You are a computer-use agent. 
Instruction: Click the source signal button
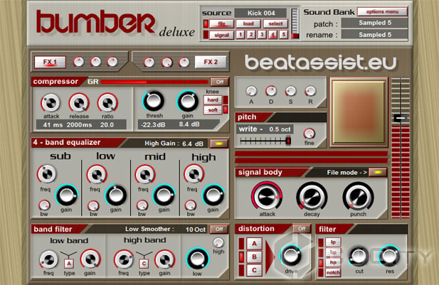[221, 36]
